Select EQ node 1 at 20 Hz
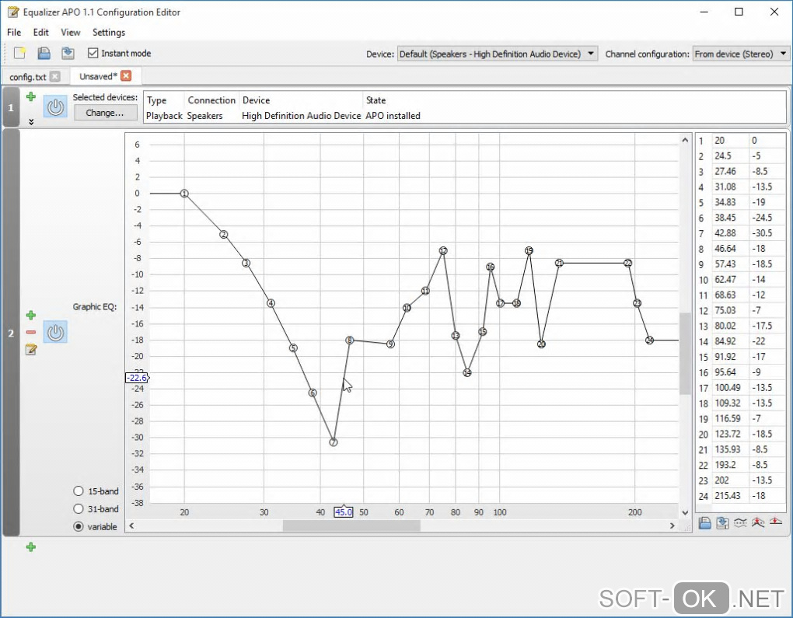The image size is (793, 618). pyautogui.click(x=184, y=194)
